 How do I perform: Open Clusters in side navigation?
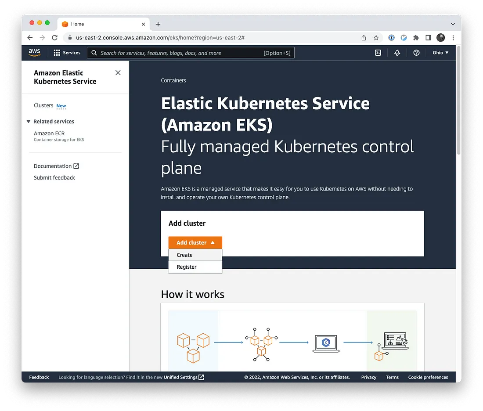click(43, 105)
